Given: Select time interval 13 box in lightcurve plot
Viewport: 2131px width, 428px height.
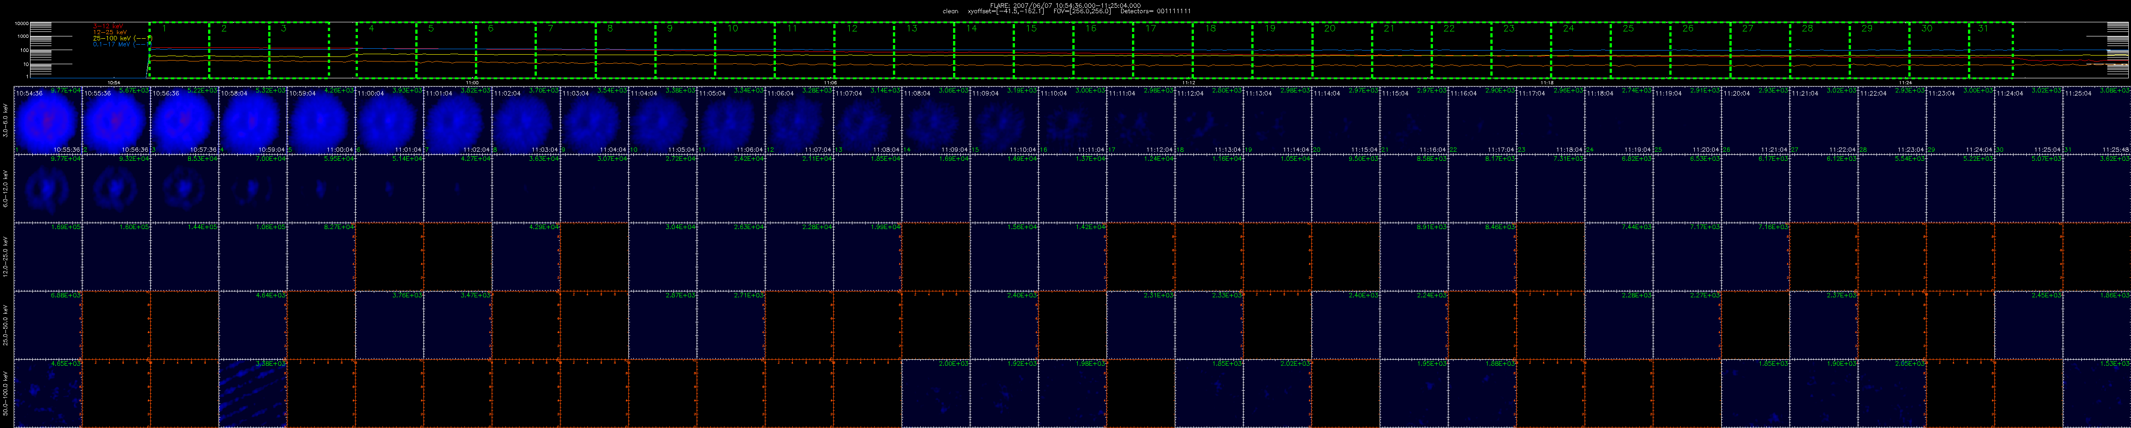Looking at the screenshot, I should pyautogui.click(x=924, y=51).
